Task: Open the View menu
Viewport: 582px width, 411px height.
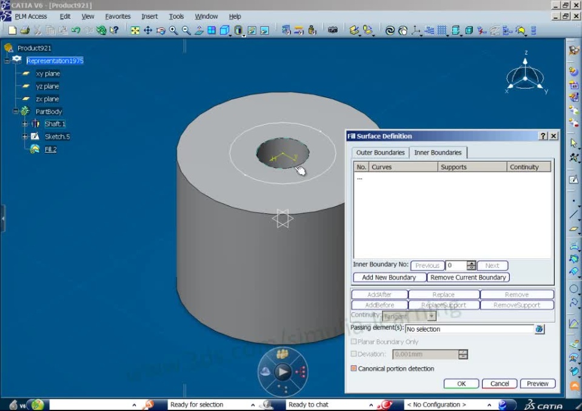Action: pyautogui.click(x=88, y=16)
